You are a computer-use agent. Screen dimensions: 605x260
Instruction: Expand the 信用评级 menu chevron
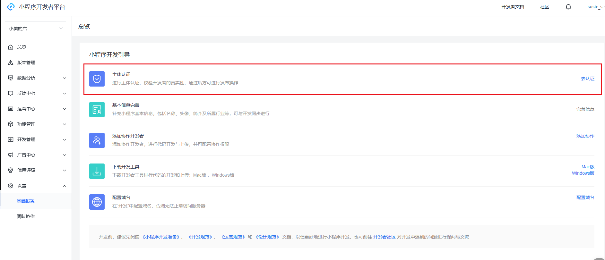pos(65,170)
